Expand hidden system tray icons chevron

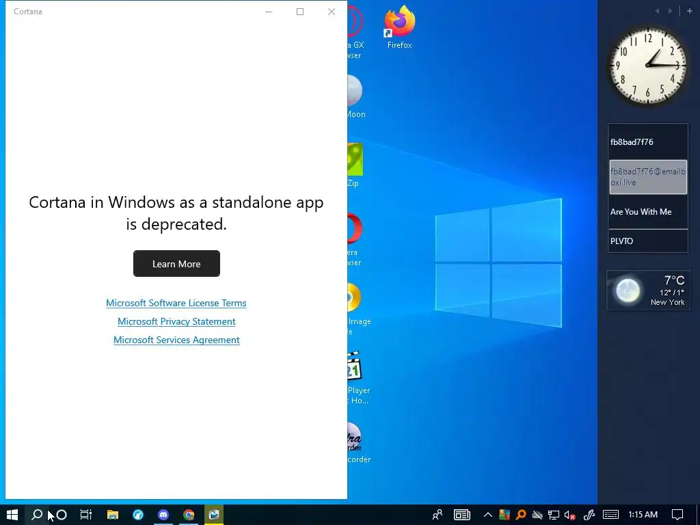click(488, 515)
